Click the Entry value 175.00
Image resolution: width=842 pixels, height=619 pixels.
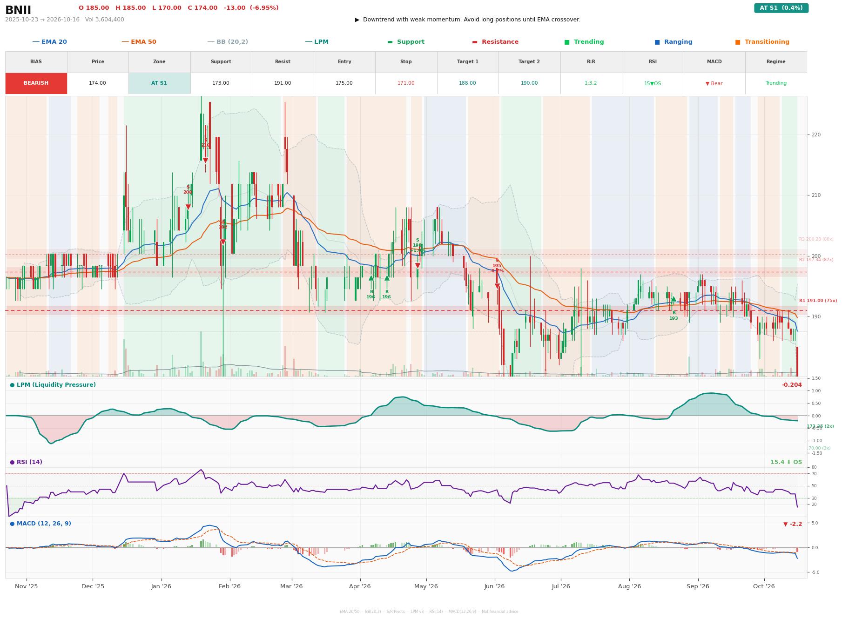click(344, 83)
